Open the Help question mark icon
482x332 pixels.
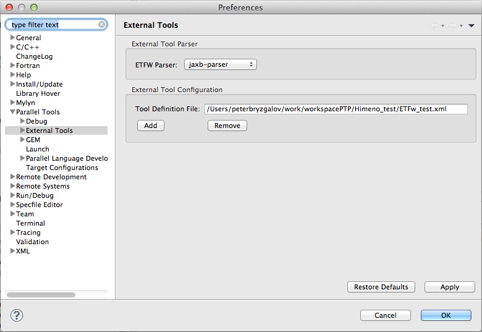pos(17,315)
